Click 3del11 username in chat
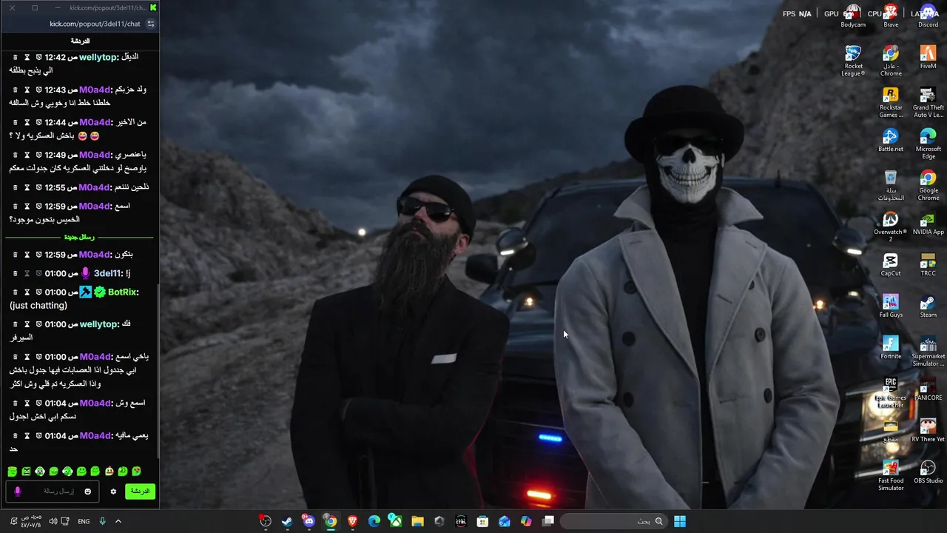The height and width of the screenshot is (533, 947). (x=108, y=273)
